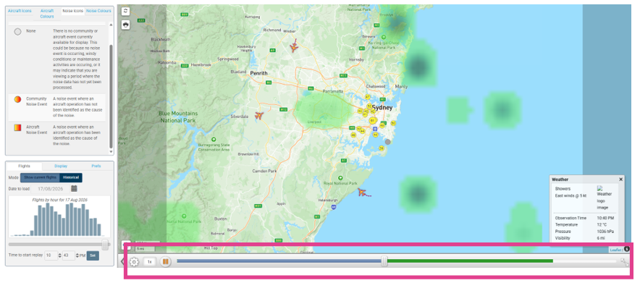
Task: Toggle Show current flights mode
Action: [x=40, y=178]
